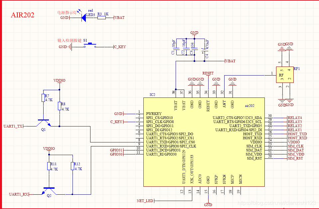The height and width of the screenshot is (209, 319).
Task: Select resistor R7 4.7K
Action: tap(43, 98)
